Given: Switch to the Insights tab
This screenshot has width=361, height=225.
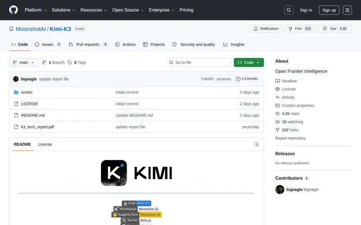Looking at the screenshot, I should (234, 45).
